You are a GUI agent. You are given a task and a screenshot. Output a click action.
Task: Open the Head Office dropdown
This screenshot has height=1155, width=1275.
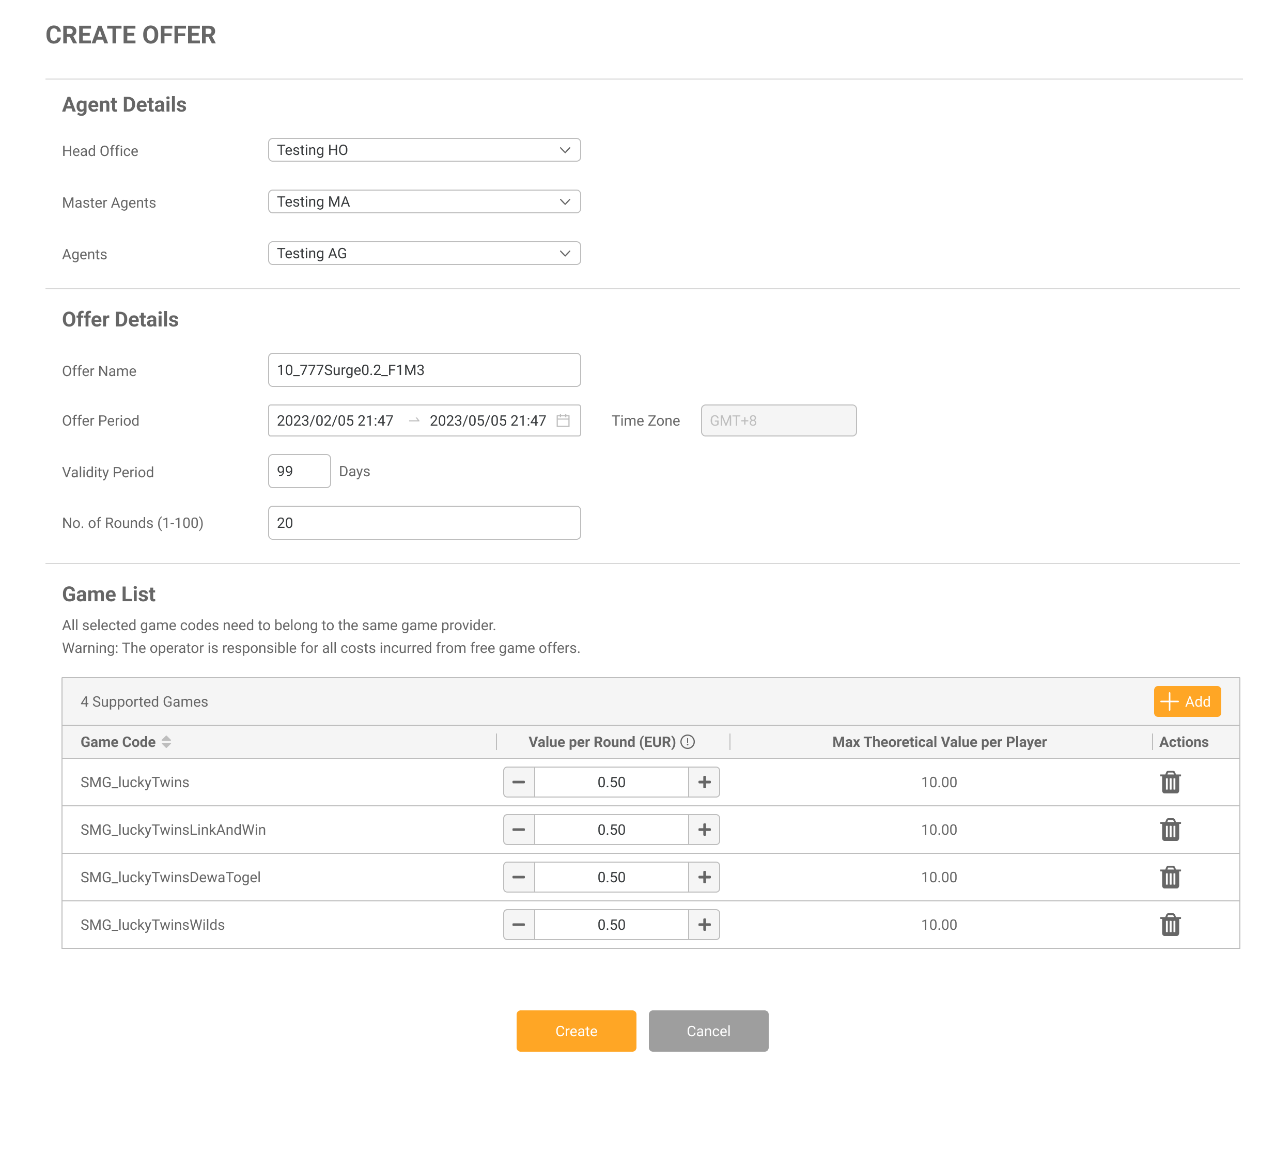[x=424, y=150]
